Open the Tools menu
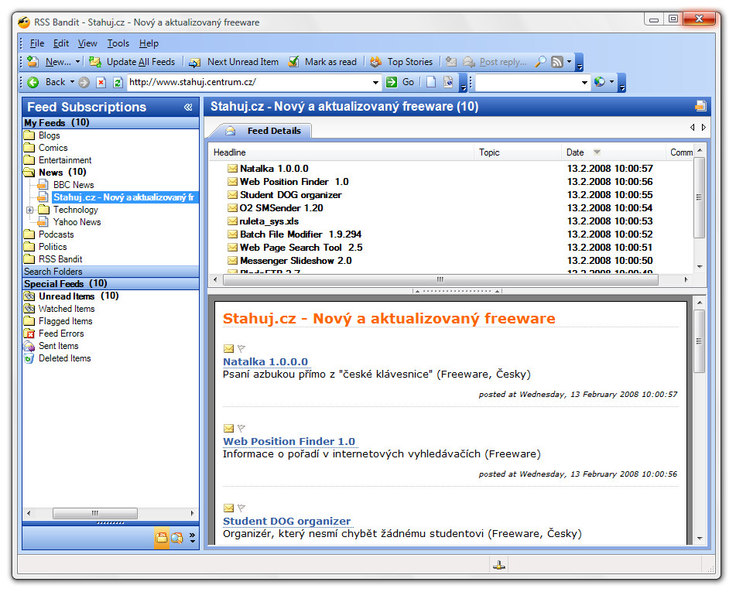736x592 pixels. 118,43
